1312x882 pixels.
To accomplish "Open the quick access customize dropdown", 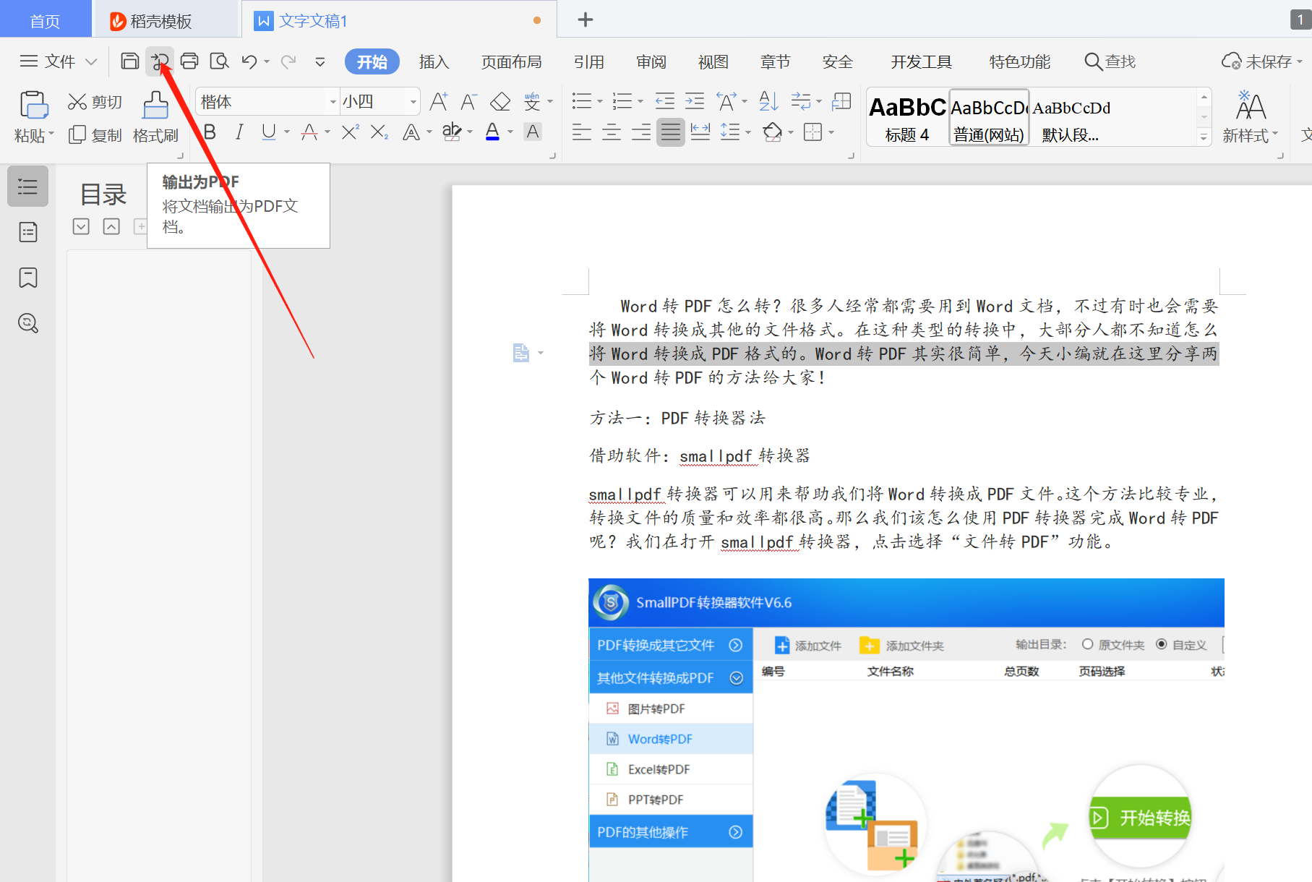I will (320, 61).
